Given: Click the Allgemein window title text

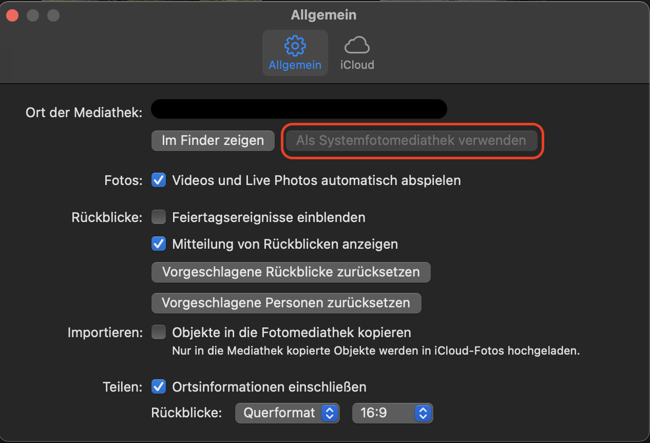Looking at the screenshot, I should click(x=323, y=15).
